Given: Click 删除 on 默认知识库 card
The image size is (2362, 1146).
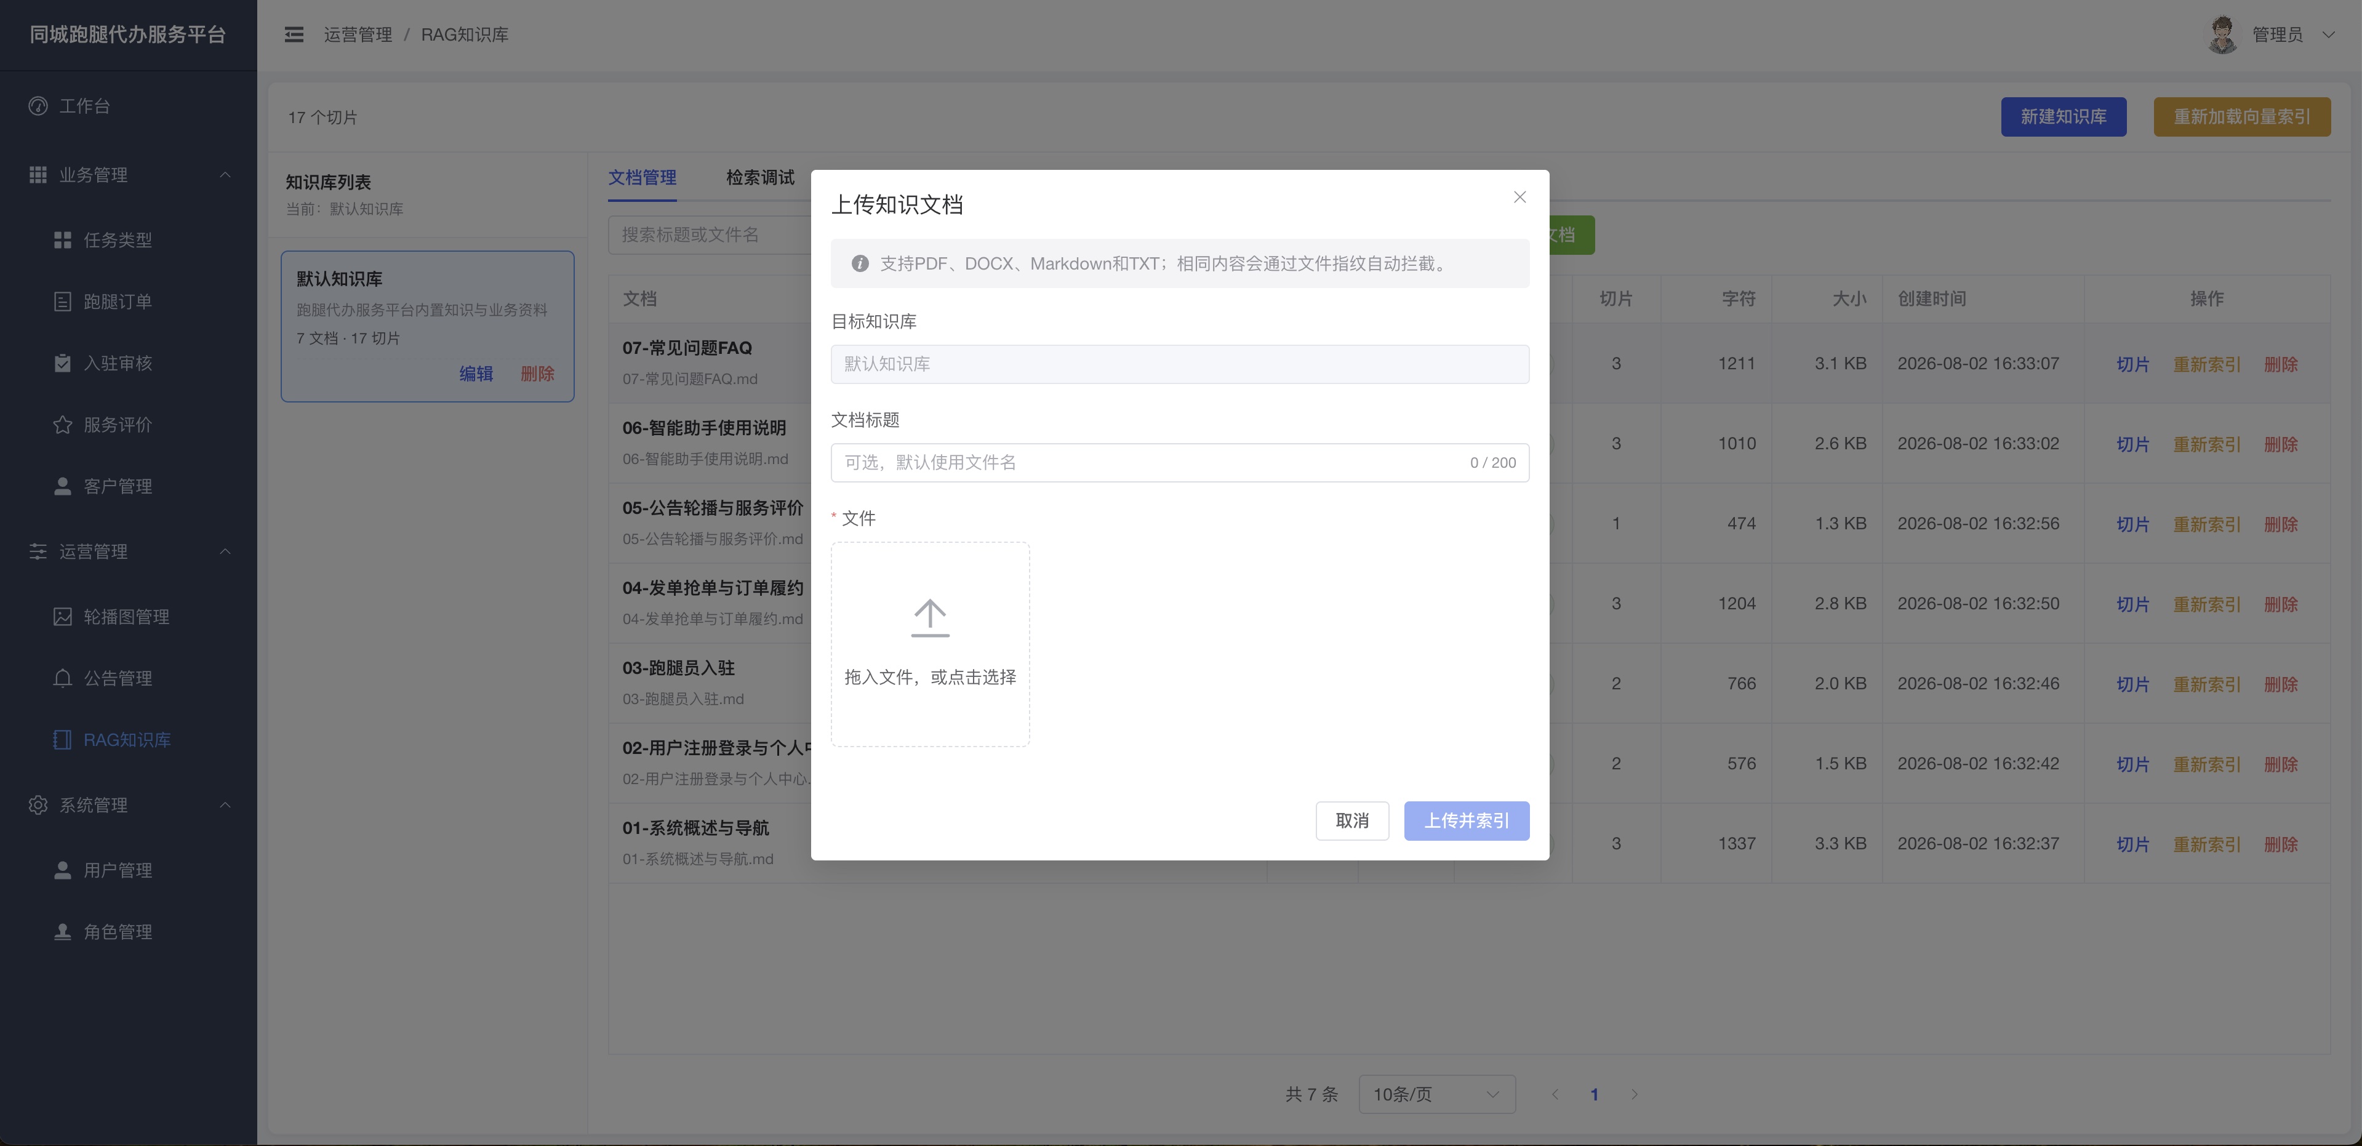Looking at the screenshot, I should pyautogui.click(x=537, y=374).
